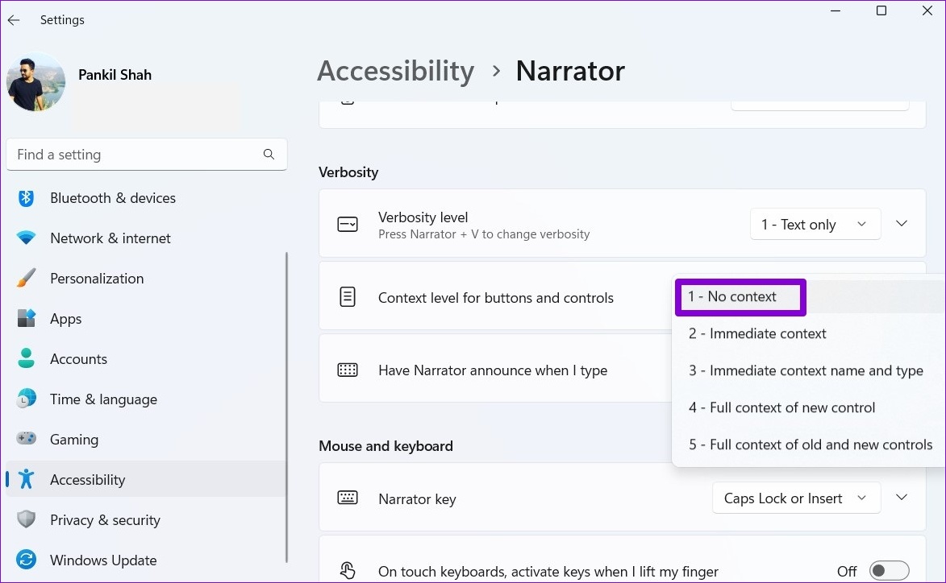Expand the Verbosity level options chevron
Viewport: 946px width, 583px height.
coord(902,223)
